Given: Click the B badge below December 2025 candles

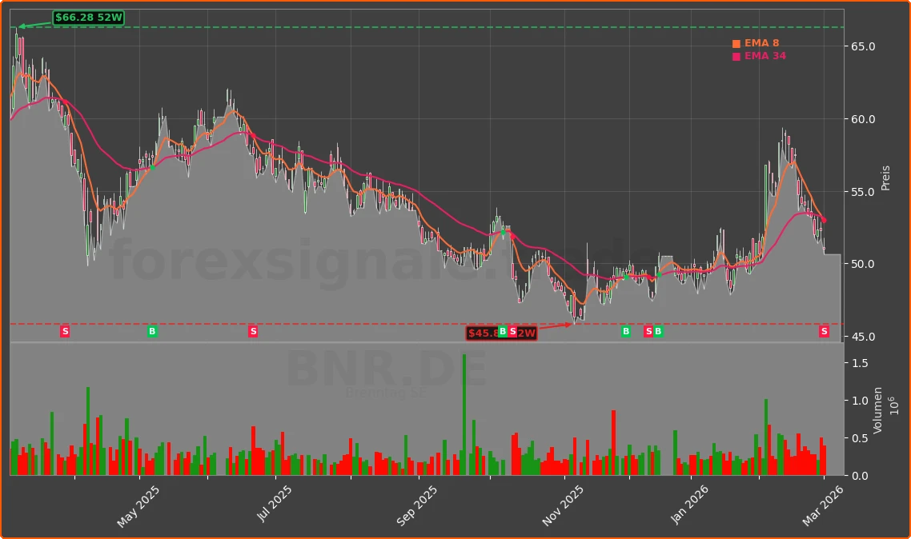Looking at the screenshot, I should click(x=626, y=331).
